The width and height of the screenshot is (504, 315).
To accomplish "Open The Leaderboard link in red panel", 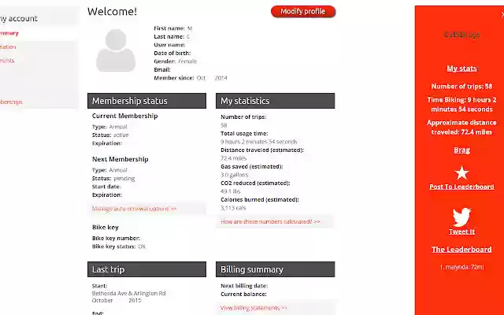I will [461, 250].
